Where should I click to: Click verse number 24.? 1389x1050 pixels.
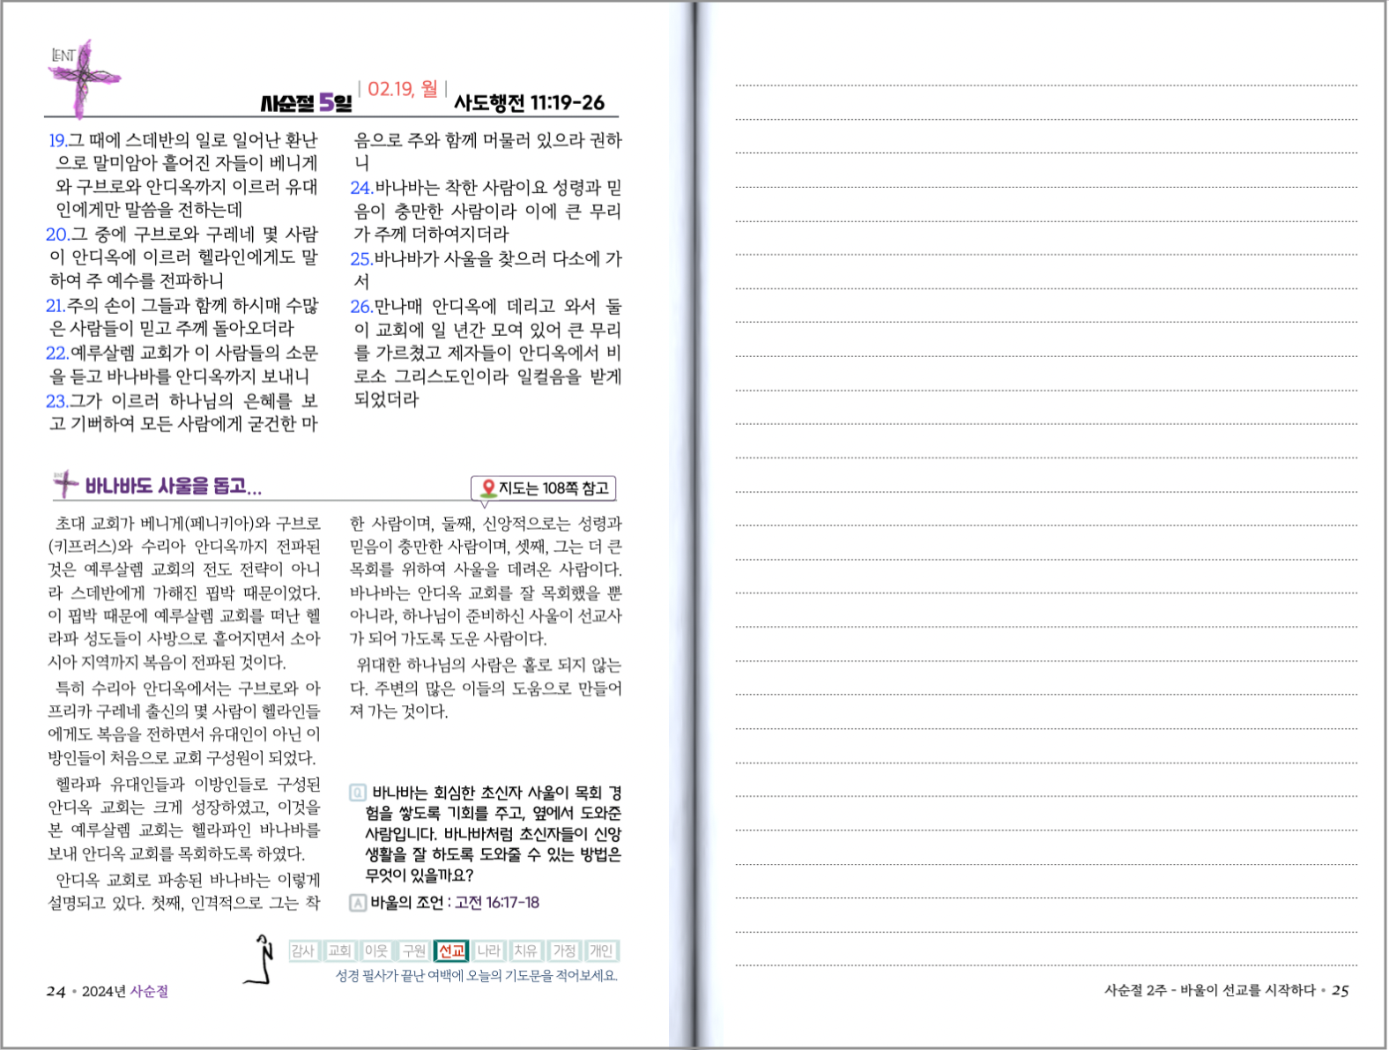point(362,188)
